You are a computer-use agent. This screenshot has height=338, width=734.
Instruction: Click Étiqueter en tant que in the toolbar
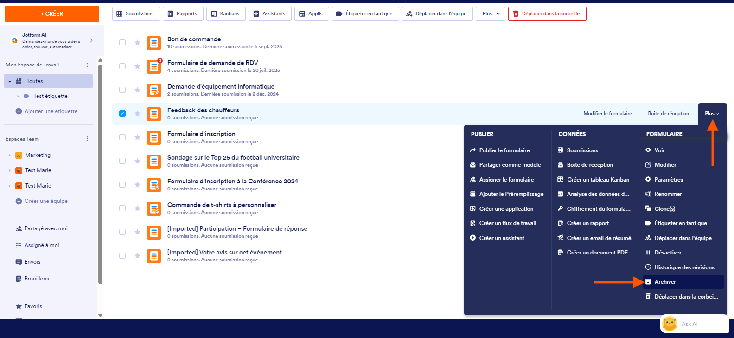[x=364, y=14]
